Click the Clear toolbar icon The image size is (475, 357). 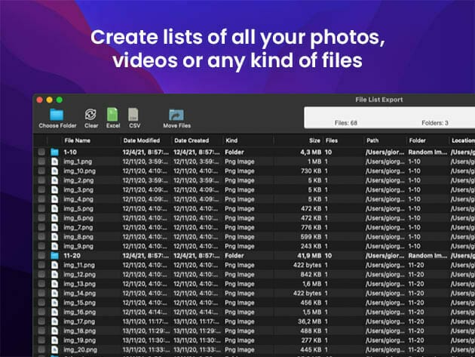(x=91, y=115)
